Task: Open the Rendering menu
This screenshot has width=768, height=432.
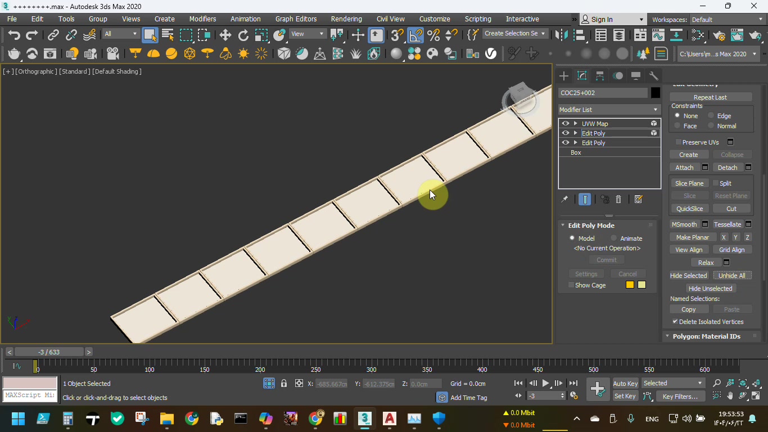Action: pos(346,19)
